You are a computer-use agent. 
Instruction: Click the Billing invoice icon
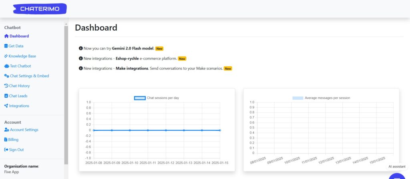(6, 140)
